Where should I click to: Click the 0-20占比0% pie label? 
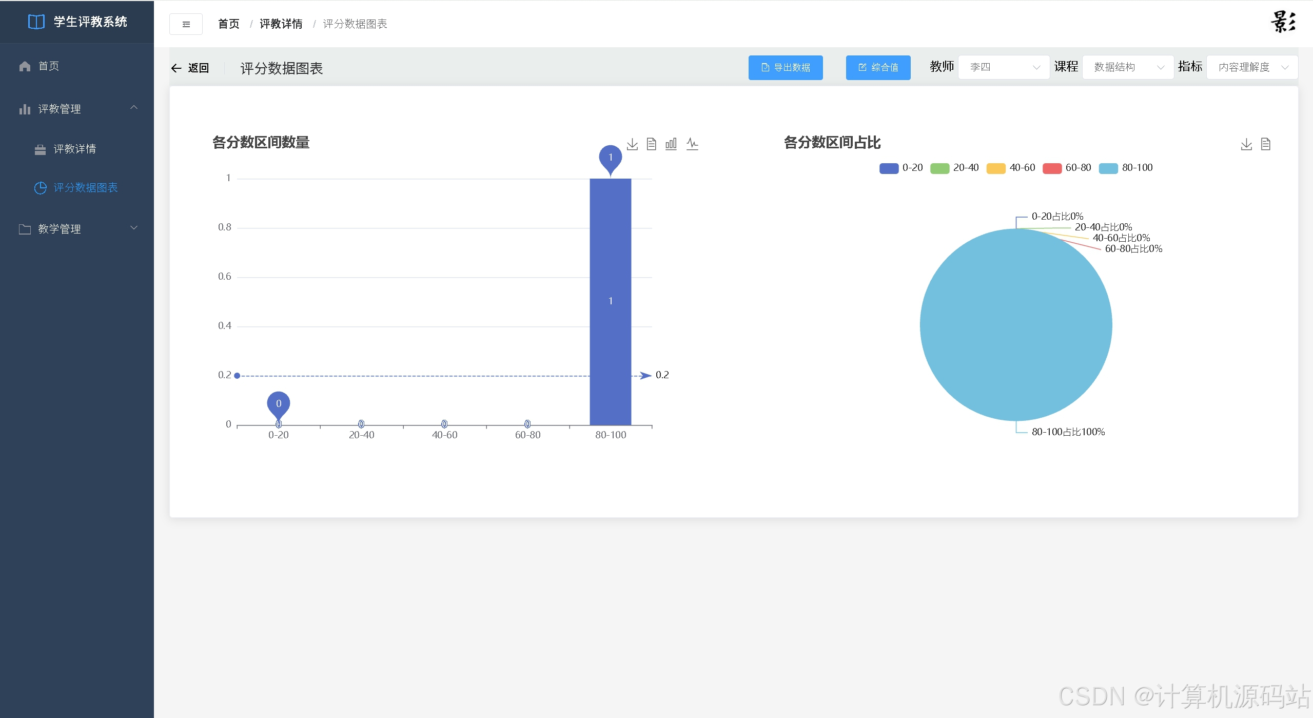(x=1057, y=217)
